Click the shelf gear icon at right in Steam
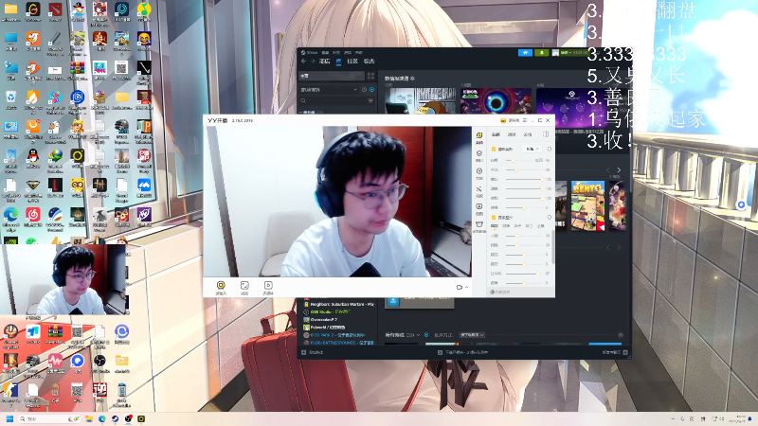The width and height of the screenshot is (758, 426). click(621, 335)
